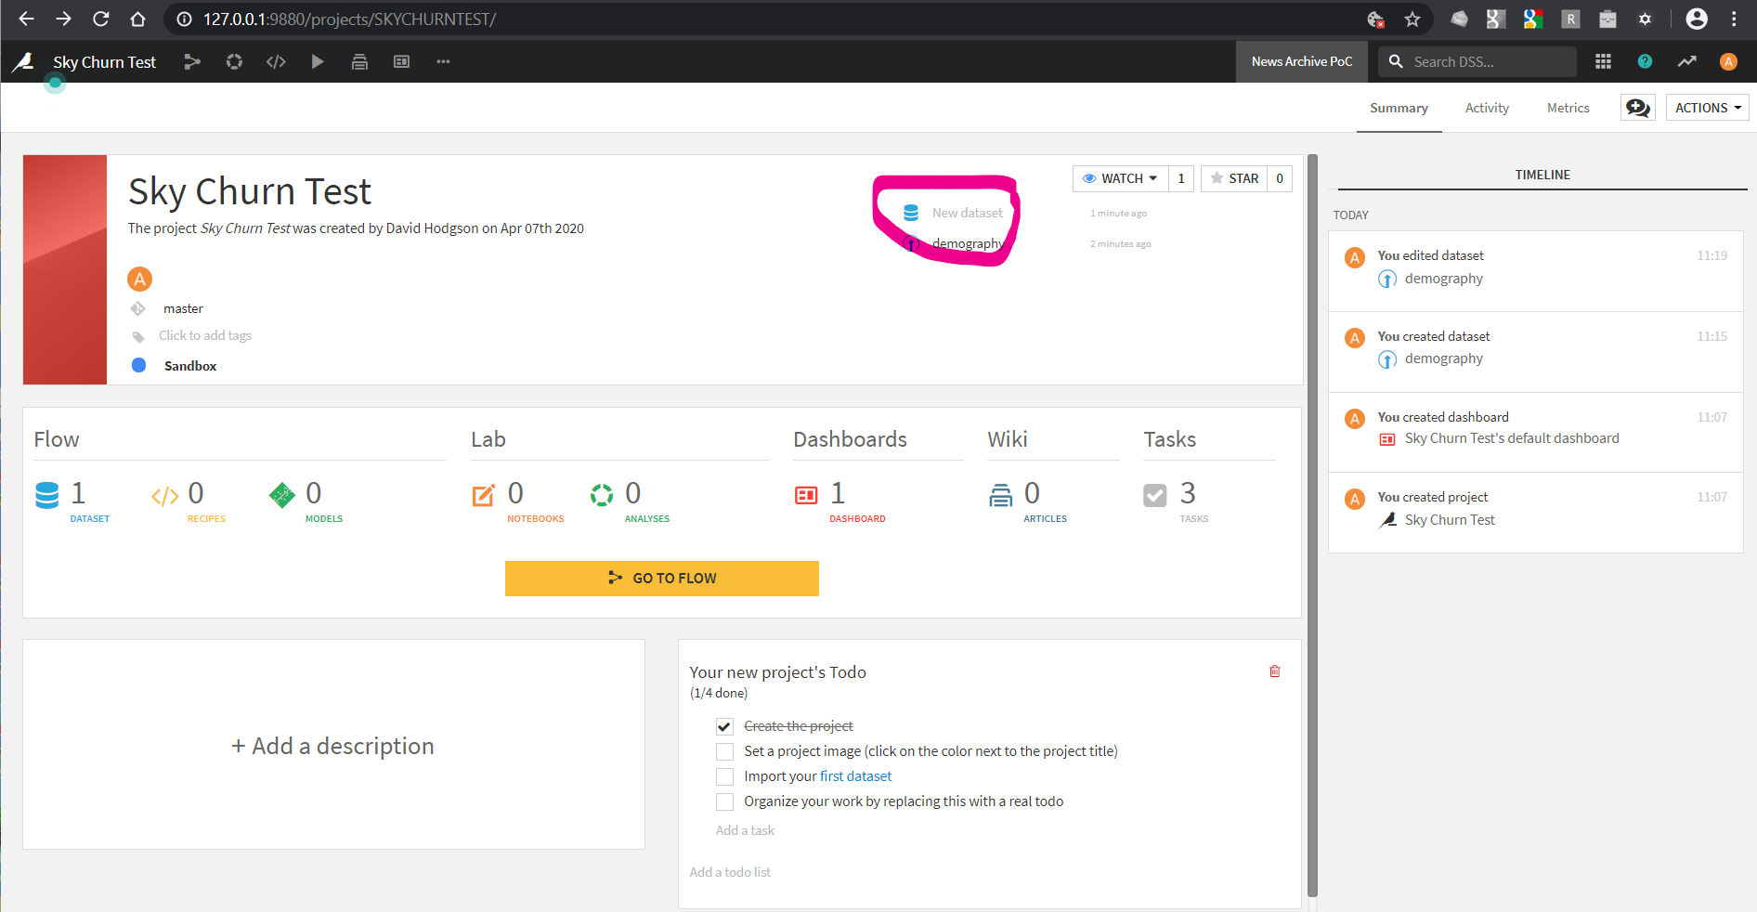The width and height of the screenshot is (1757, 912).
Task: Click 'Click to add tags' field
Action: tap(205, 335)
